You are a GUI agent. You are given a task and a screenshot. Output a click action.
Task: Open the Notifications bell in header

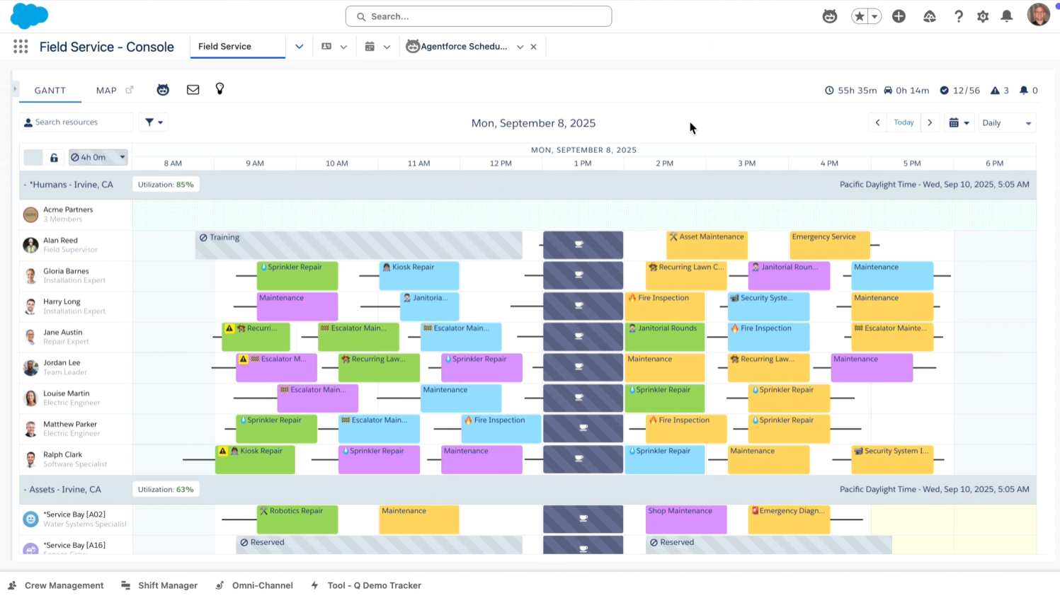pos(1006,16)
